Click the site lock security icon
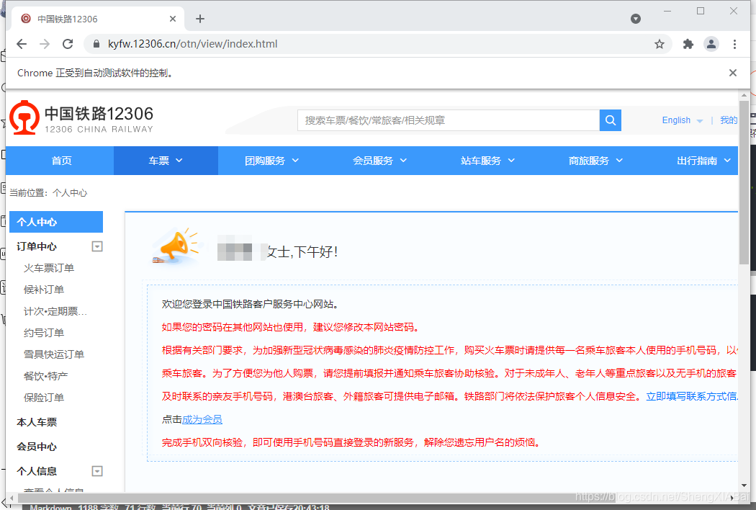This screenshot has width=756, height=510. [x=96, y=44]
